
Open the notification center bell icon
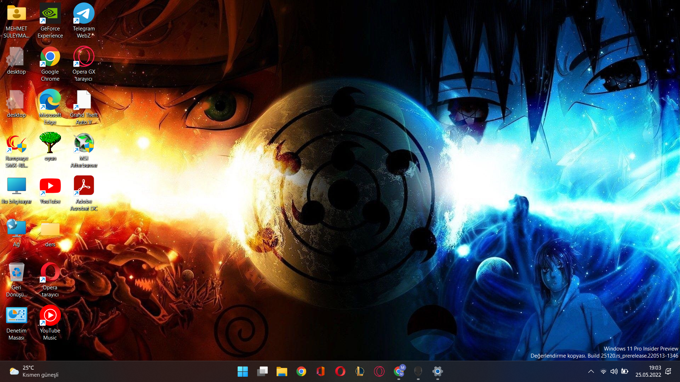pyautogui.click(x=668, y=371)
